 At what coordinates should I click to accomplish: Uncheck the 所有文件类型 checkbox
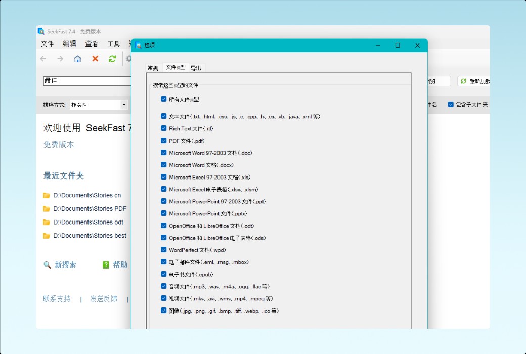[164, 99]
